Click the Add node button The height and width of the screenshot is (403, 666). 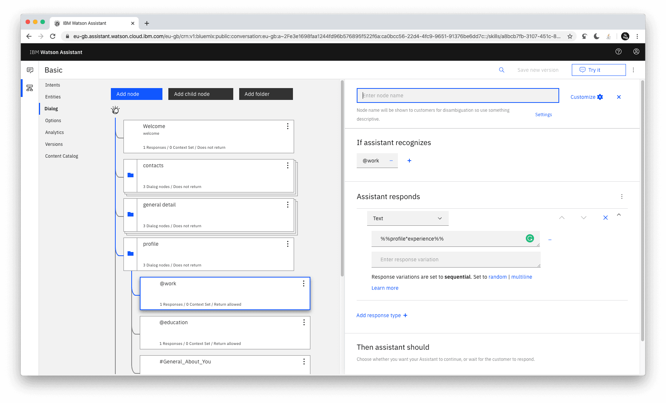[136, 94]
